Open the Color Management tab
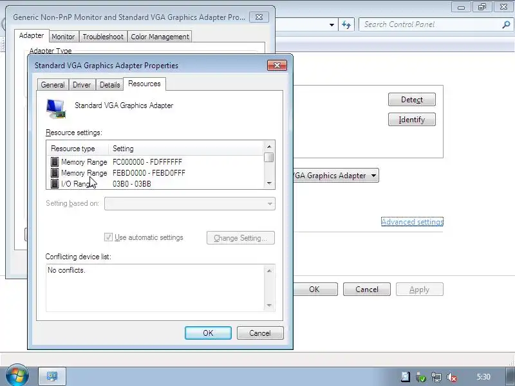This screenshot has height=386, width=515. pyautogui.click(x=160, y=37)
